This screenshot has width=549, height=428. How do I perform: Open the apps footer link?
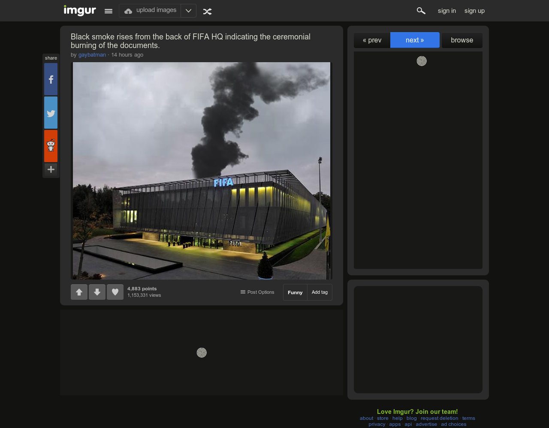click(x=395, y=424)
